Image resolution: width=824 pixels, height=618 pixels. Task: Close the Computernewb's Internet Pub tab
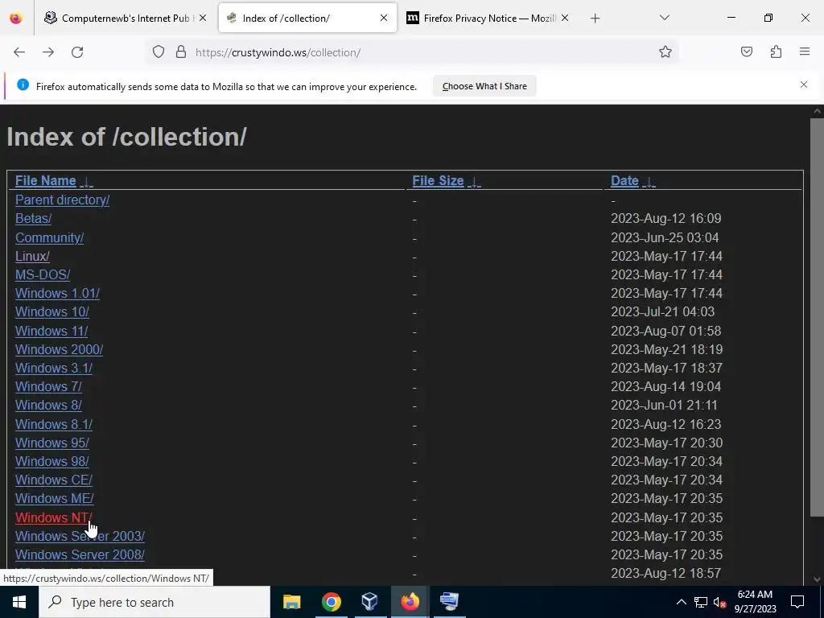pos(203,18)
